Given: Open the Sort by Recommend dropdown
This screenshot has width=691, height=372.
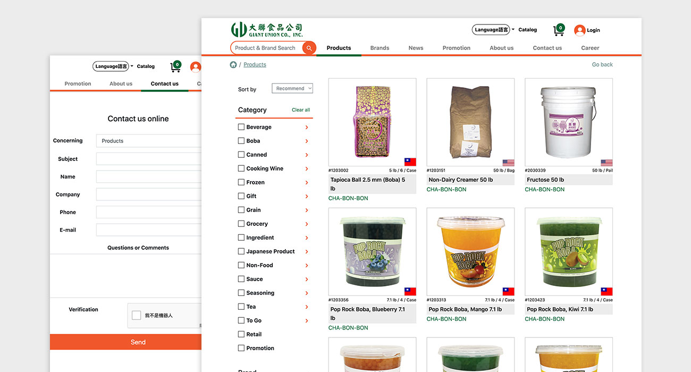Looking at the screenshot, I should pyautogui.click(x=292, y=89).
